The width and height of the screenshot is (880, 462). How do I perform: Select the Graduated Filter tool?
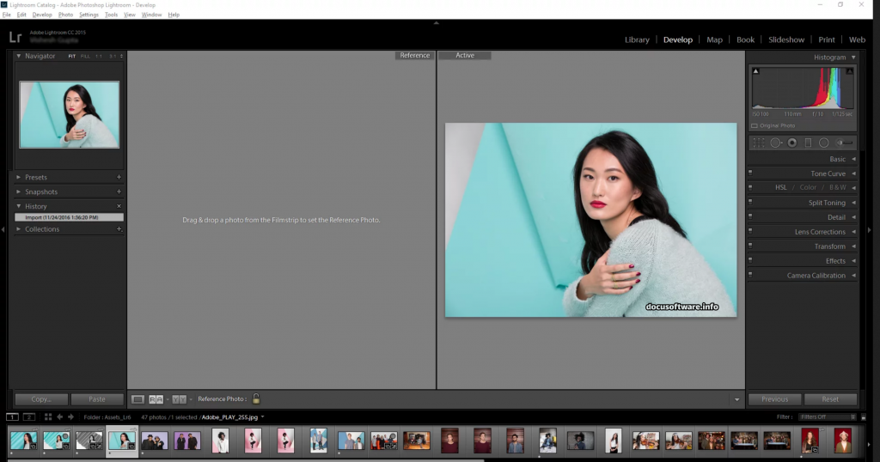tap(808, 143)
